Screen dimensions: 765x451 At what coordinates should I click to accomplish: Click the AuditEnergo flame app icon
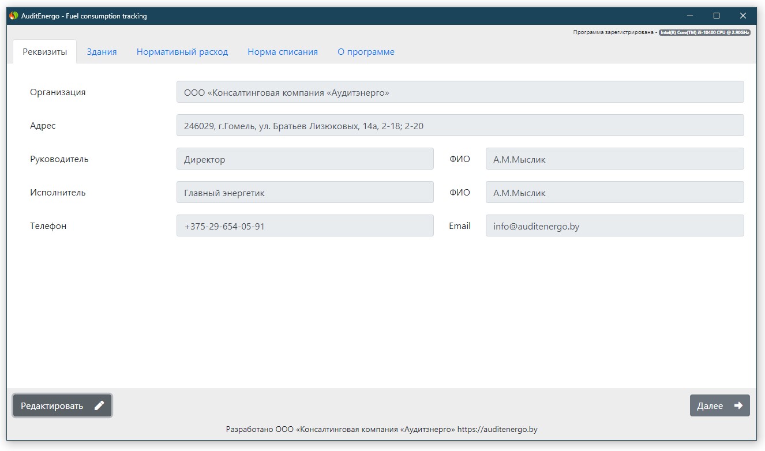pyautogui.click(x=14, y=16)
